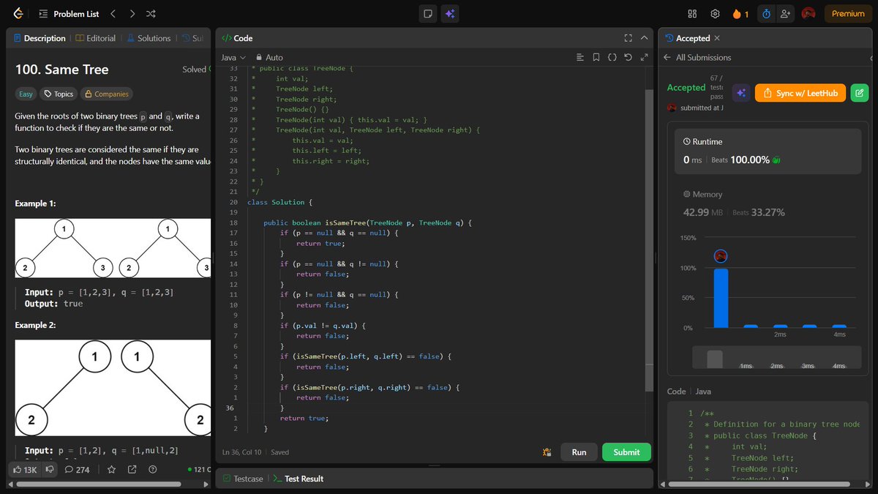Switch to the Solutions tab
The height and width of the screenshot is (494, 878).
(149, 38)
